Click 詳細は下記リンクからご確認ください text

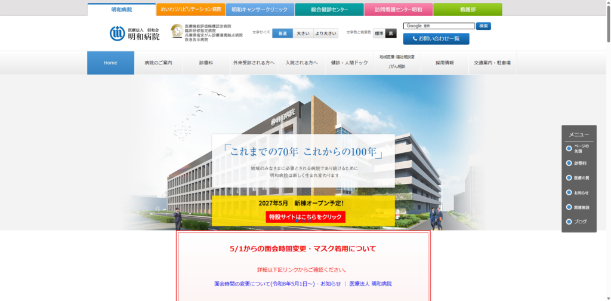302,269
